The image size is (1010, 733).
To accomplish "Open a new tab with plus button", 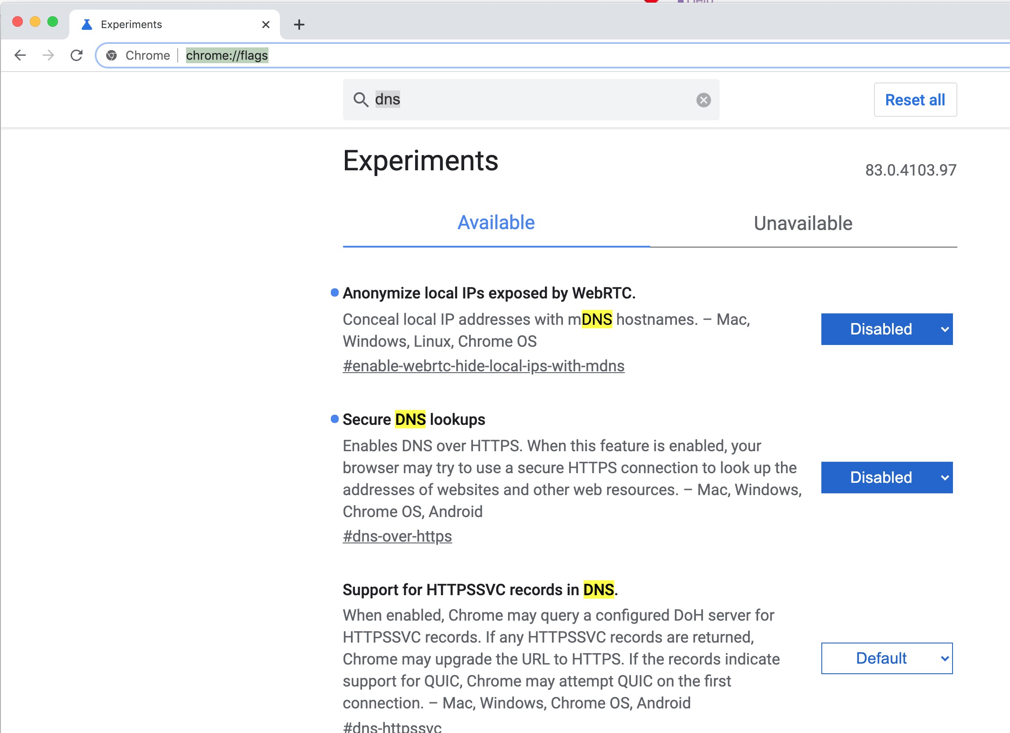I will coord(299,25).
